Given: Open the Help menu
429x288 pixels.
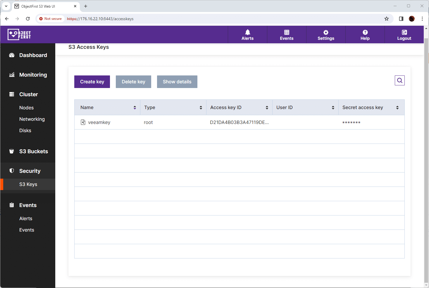Looking at the screenshot, I should click(x=365, y=35).
